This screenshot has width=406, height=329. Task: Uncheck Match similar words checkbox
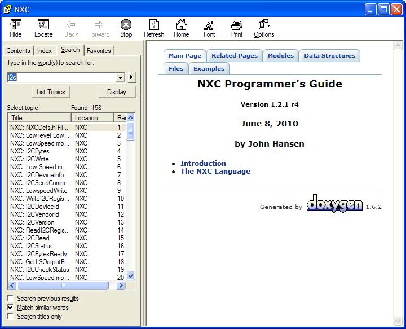tap(11, 308)
